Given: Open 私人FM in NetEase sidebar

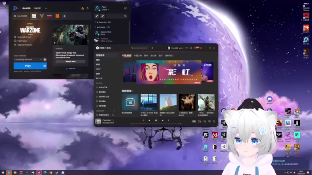Looking at the screenshot, I should tap(99, 79).
